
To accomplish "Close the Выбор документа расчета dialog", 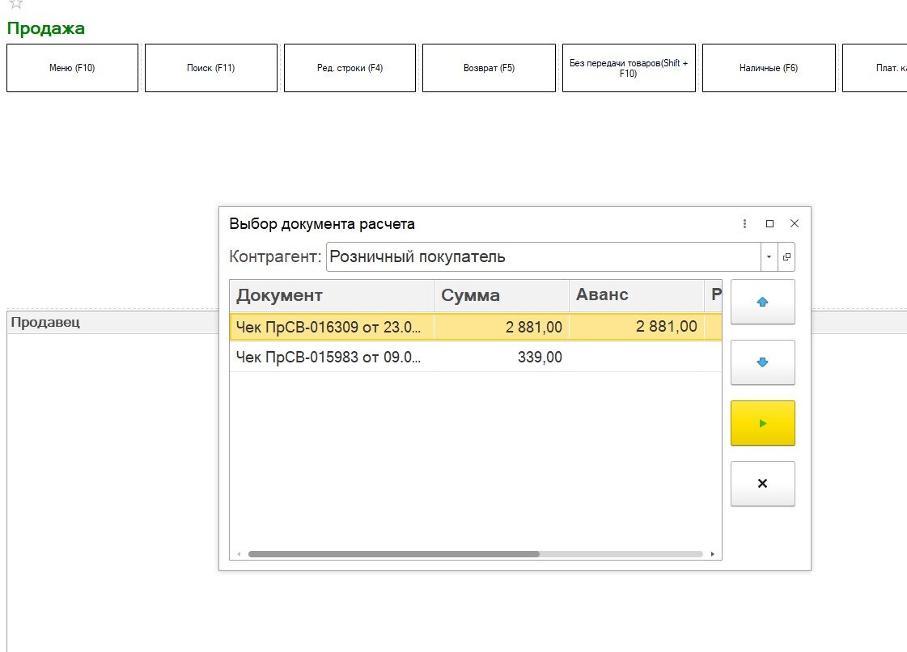I will coord(795,223).
